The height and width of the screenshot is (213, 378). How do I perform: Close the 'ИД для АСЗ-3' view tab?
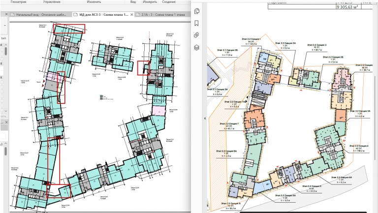[132, 15]
